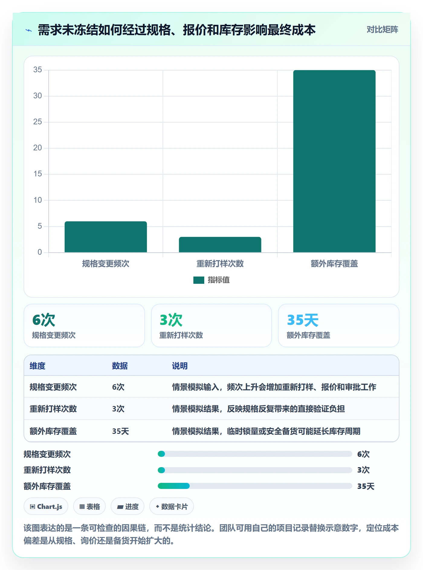
Task: Open the 6次 规格变更频次 data card
Action: 84,326
